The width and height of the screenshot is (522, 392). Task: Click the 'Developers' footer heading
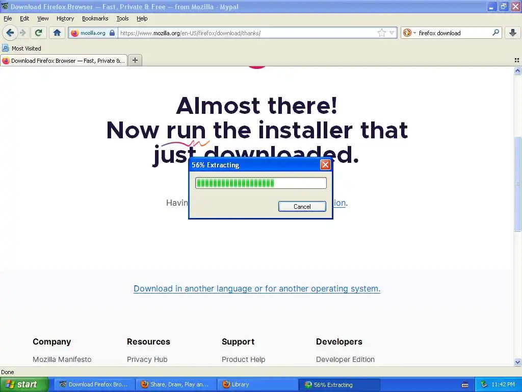click(339, 341)
